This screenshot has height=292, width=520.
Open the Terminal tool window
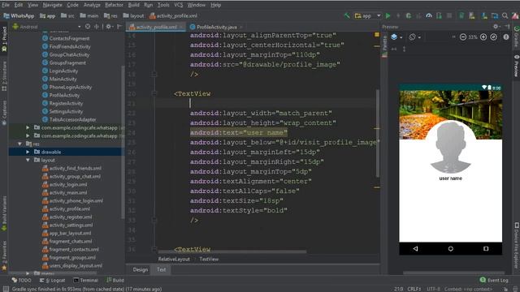(85, 280)
